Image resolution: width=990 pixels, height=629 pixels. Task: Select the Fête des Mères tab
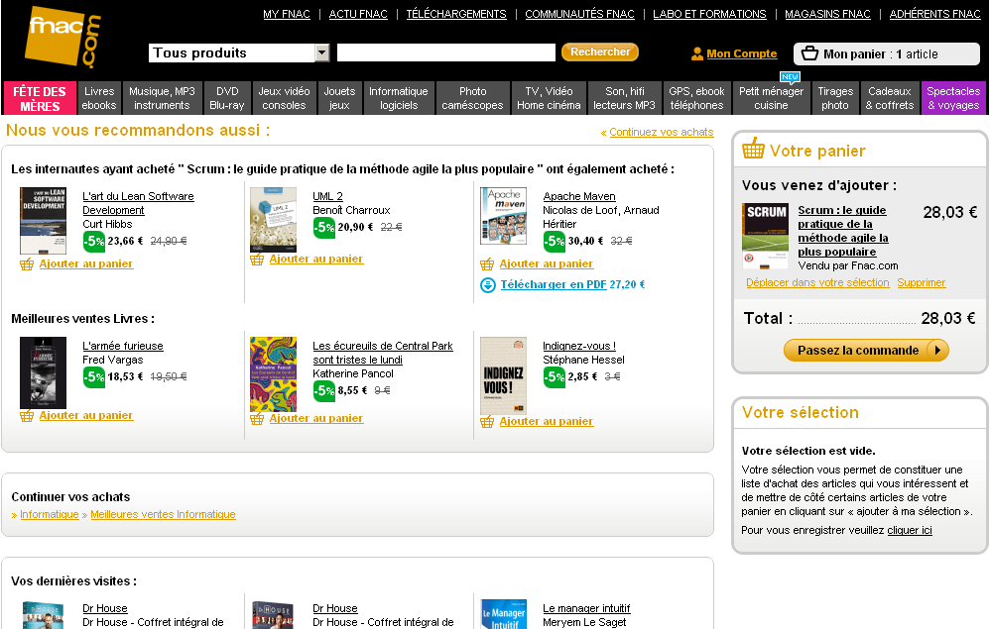[x=40, y=98]
